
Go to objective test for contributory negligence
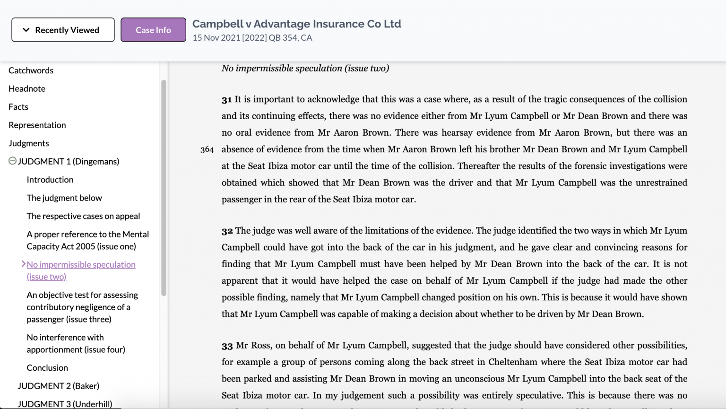82,307
